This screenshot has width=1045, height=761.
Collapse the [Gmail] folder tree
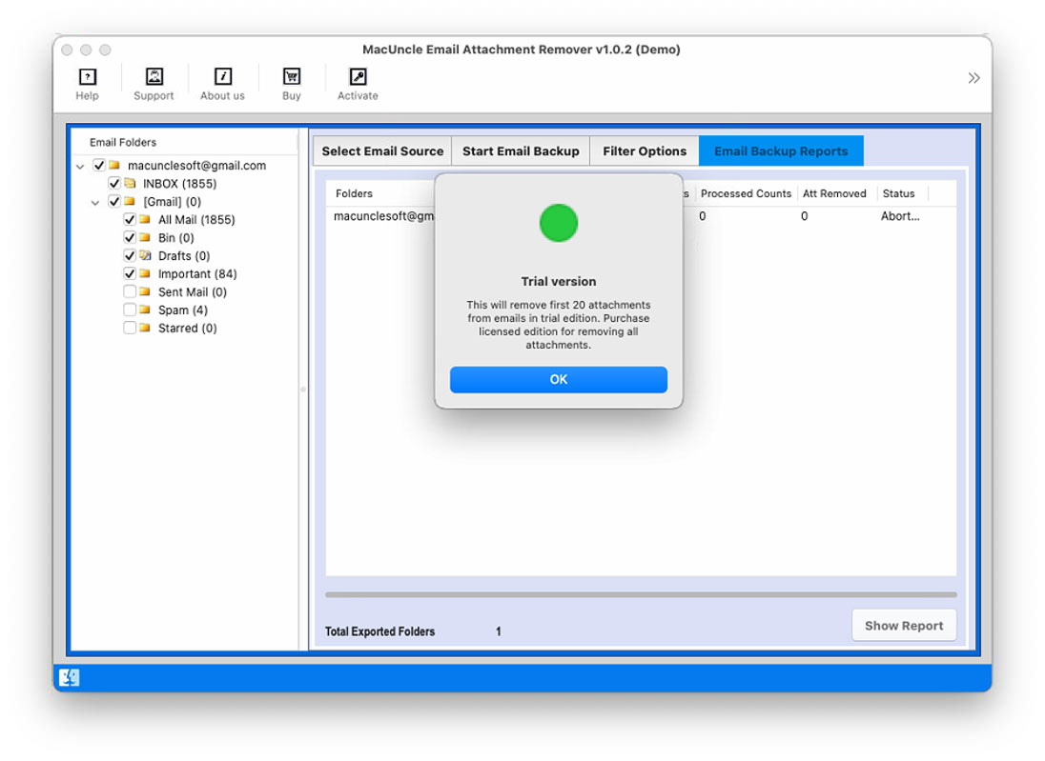point(95,201)
